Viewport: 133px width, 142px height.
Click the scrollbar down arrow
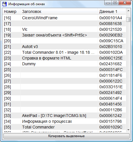[128, 130]
